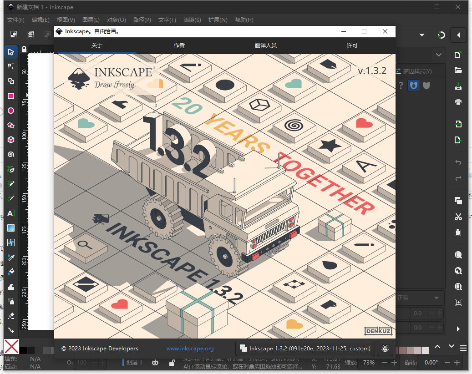The image size is (472, 374).
Task: Select the Dropper color picker tool
Action: point(11,257)
